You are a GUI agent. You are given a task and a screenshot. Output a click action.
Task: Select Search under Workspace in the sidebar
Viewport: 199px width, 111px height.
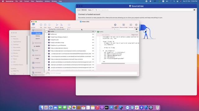38,39
